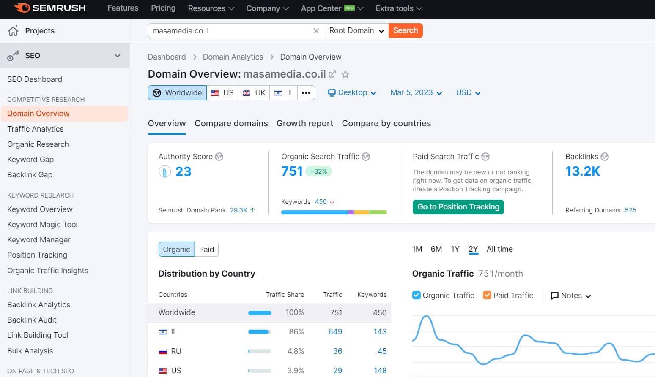Open the Notes dropdown

point(571,296)
